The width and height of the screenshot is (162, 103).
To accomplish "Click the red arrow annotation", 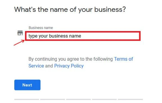I will 19,43.
